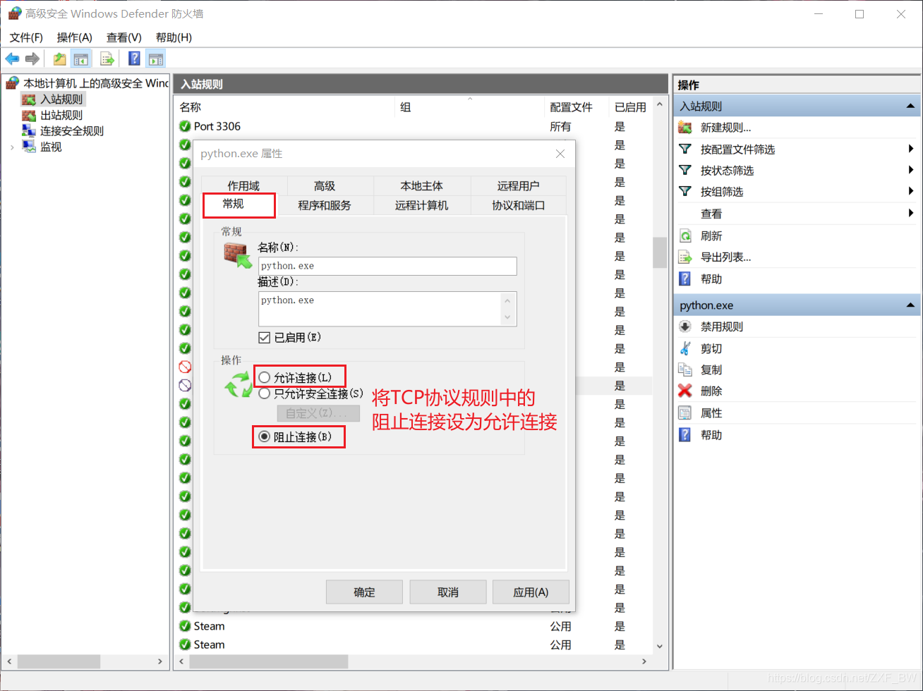Click the back arrow toolbar icon
This screenshot has width=923, height=691.
pos(12,59)
